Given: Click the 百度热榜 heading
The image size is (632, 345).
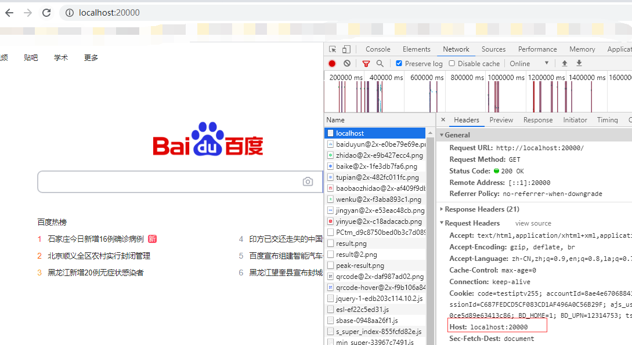Looking at the screenshot, I should pos(52,222).
